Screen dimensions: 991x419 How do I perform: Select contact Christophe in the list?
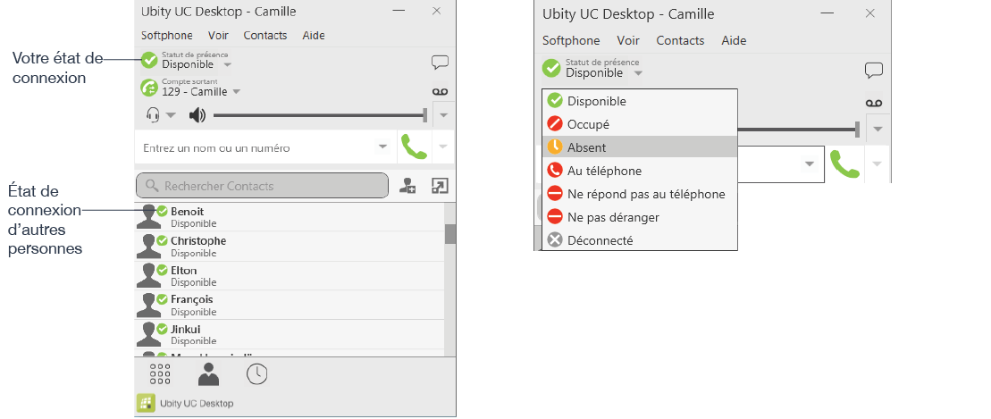(x=290, y=247)
